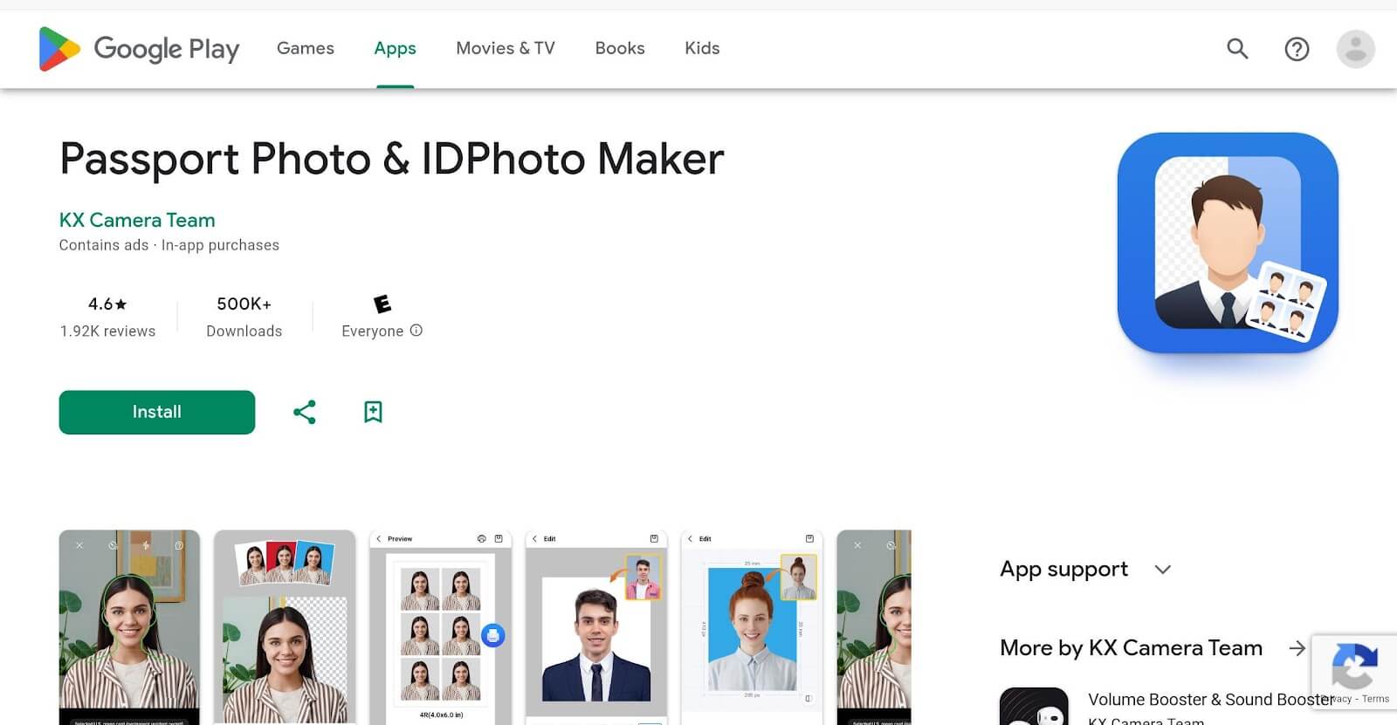Open KX Camera Team developer page
This screenshot has width=1397, height=725.
click(137, 220)
